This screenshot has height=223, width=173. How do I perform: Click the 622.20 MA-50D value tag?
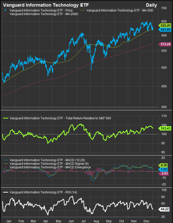click(165, 26)
